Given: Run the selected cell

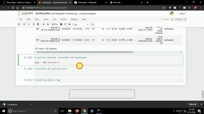Looking at the screenshot, I should point(55,24).
